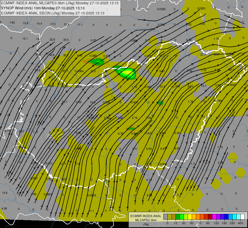This screenshot has width=248, height=228.
Task: Pick the purple swatch at legend value 120
Action: click(x=218, y=217)
